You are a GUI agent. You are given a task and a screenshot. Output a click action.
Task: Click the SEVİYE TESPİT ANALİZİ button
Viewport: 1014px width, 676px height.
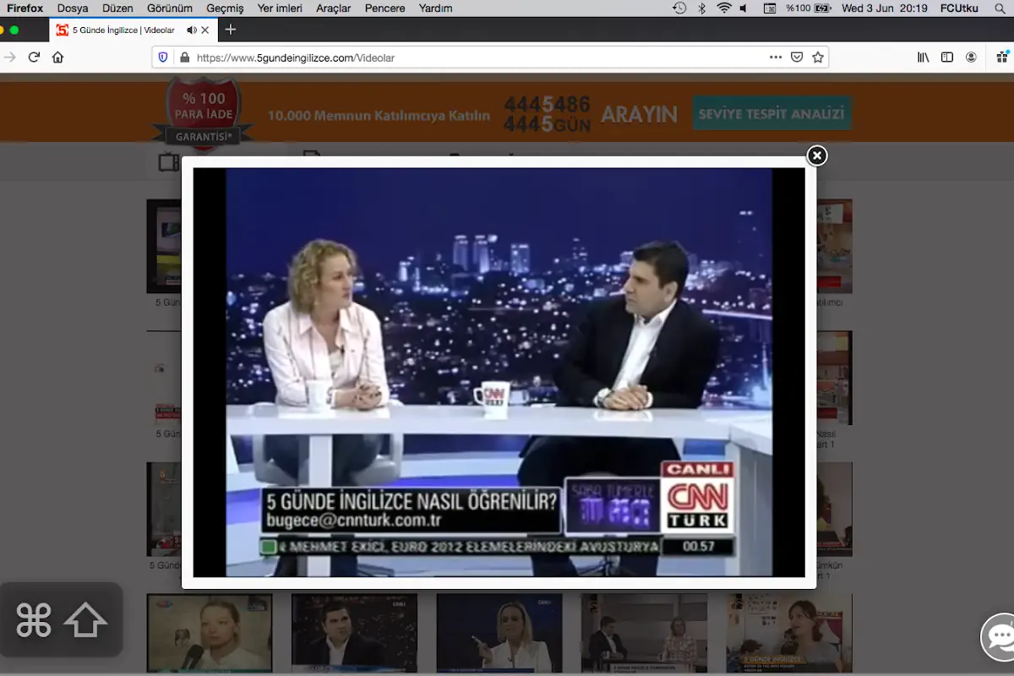pos(772,112)
